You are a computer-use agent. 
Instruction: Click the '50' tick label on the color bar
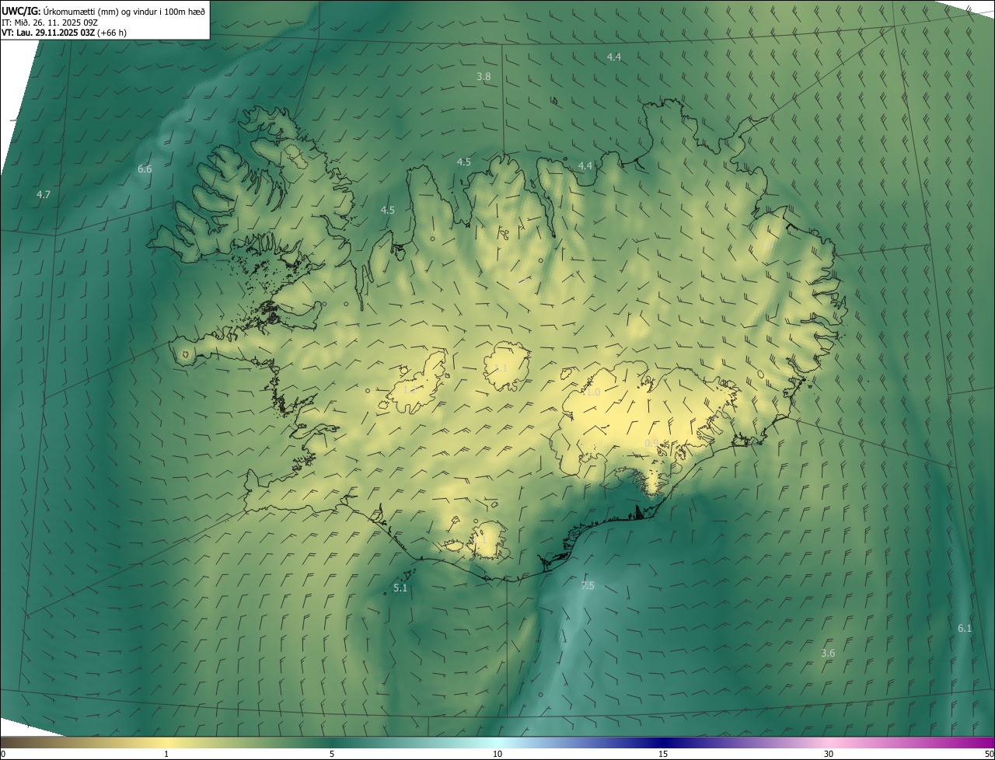[989, 755]
